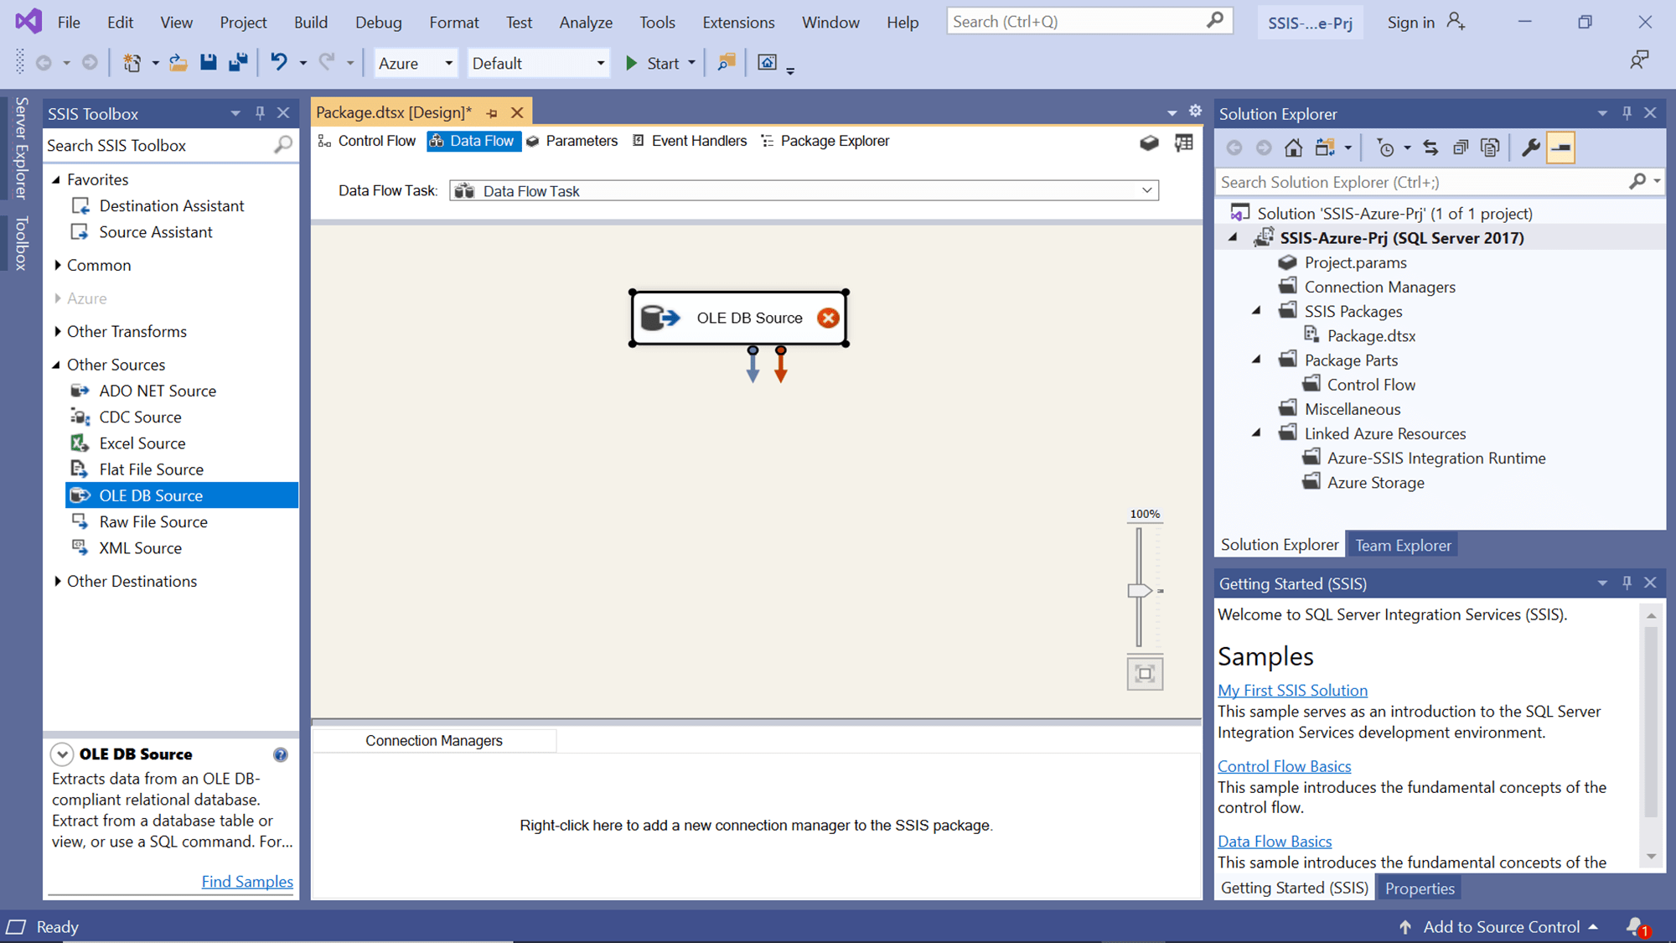Click the Save All toolbar icon
This screenshot has height=943, width=1676.
[239, 63]
